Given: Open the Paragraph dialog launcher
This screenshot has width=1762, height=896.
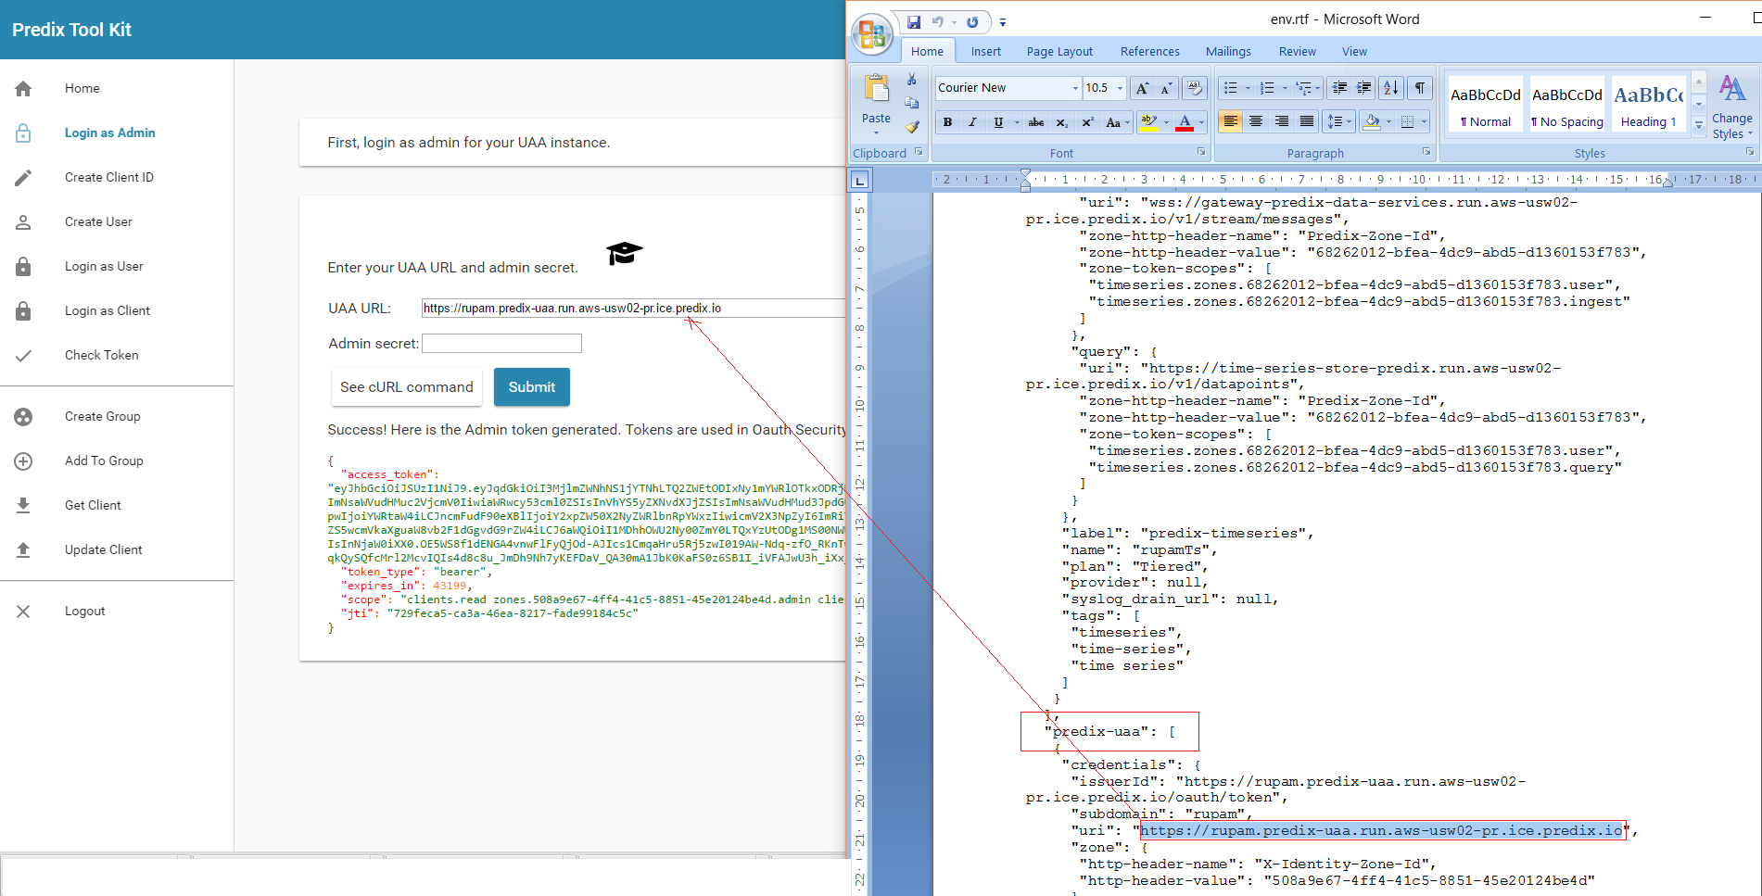Looking at the screenshot, I should pyautogui.click(x=1426, y=152).
